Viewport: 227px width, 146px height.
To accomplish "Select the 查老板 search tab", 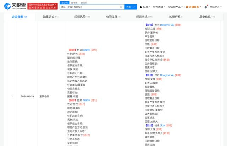I will click(74, 2).
